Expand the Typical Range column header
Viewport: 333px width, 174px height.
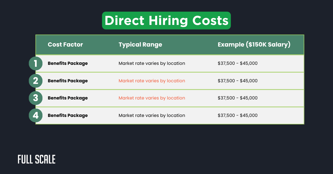coord(140,45)
